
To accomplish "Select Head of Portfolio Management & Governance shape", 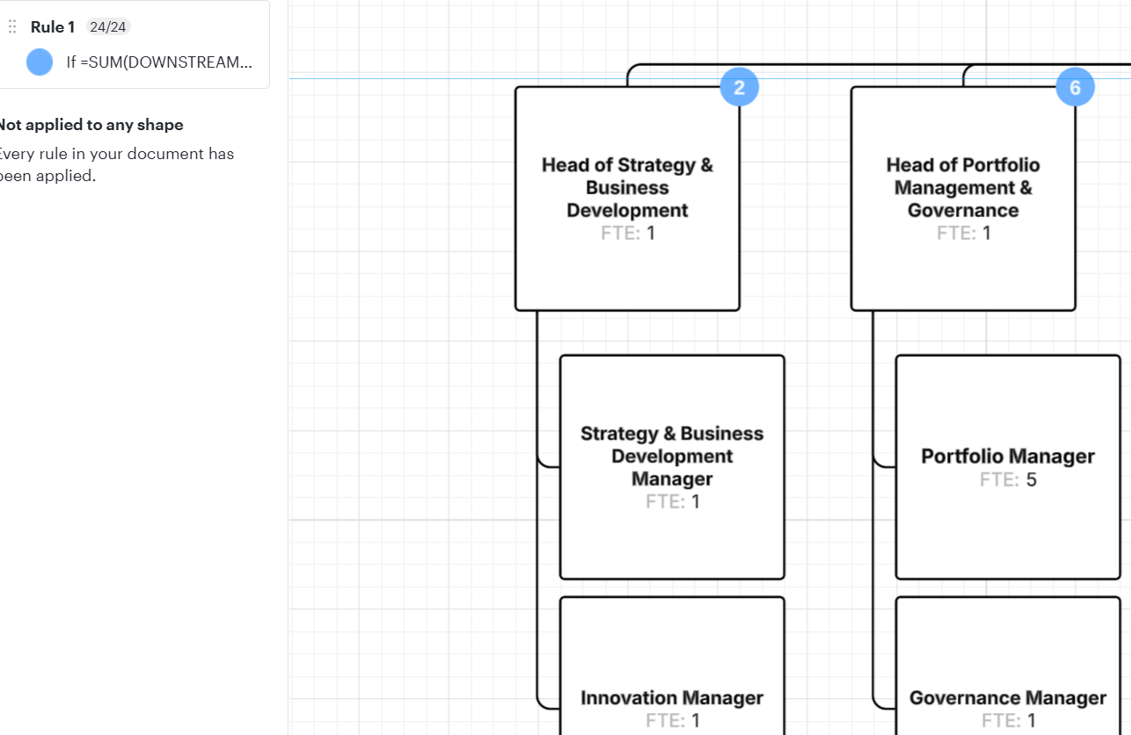I will [963, 199].
